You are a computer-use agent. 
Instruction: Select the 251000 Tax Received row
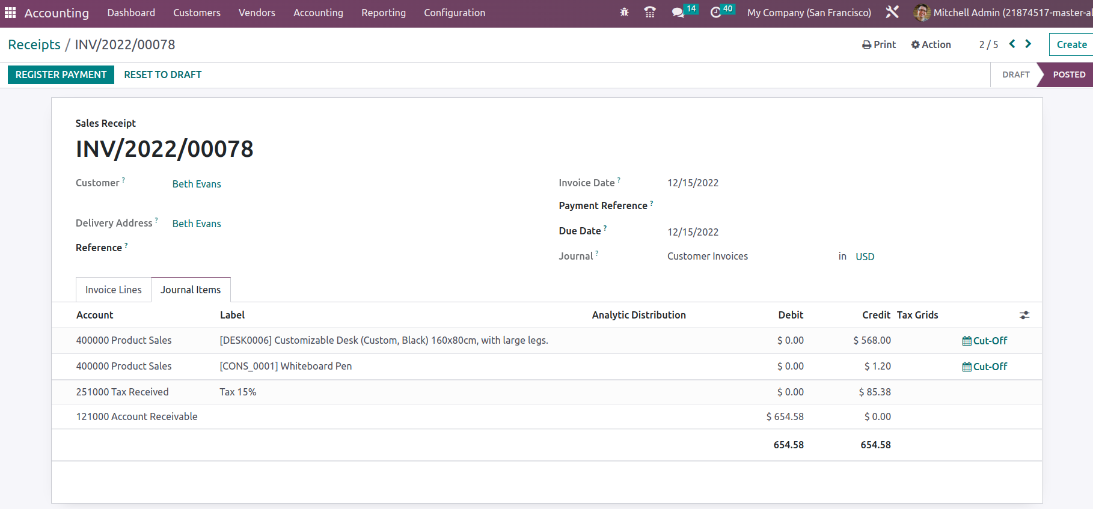[546, 392]
